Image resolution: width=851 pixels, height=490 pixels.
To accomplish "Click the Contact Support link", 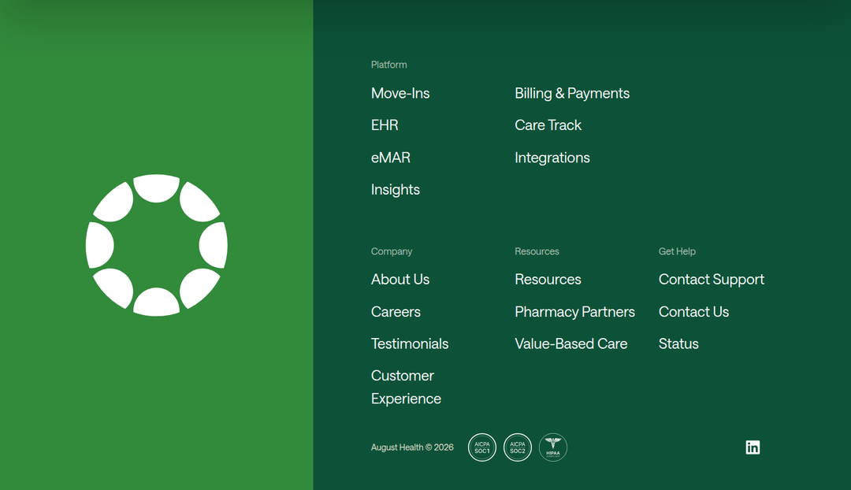I will [x=711, y=280].
